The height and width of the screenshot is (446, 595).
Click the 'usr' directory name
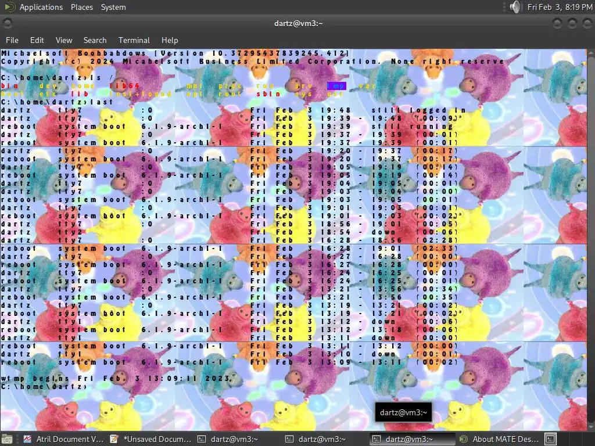coord(335,93)
